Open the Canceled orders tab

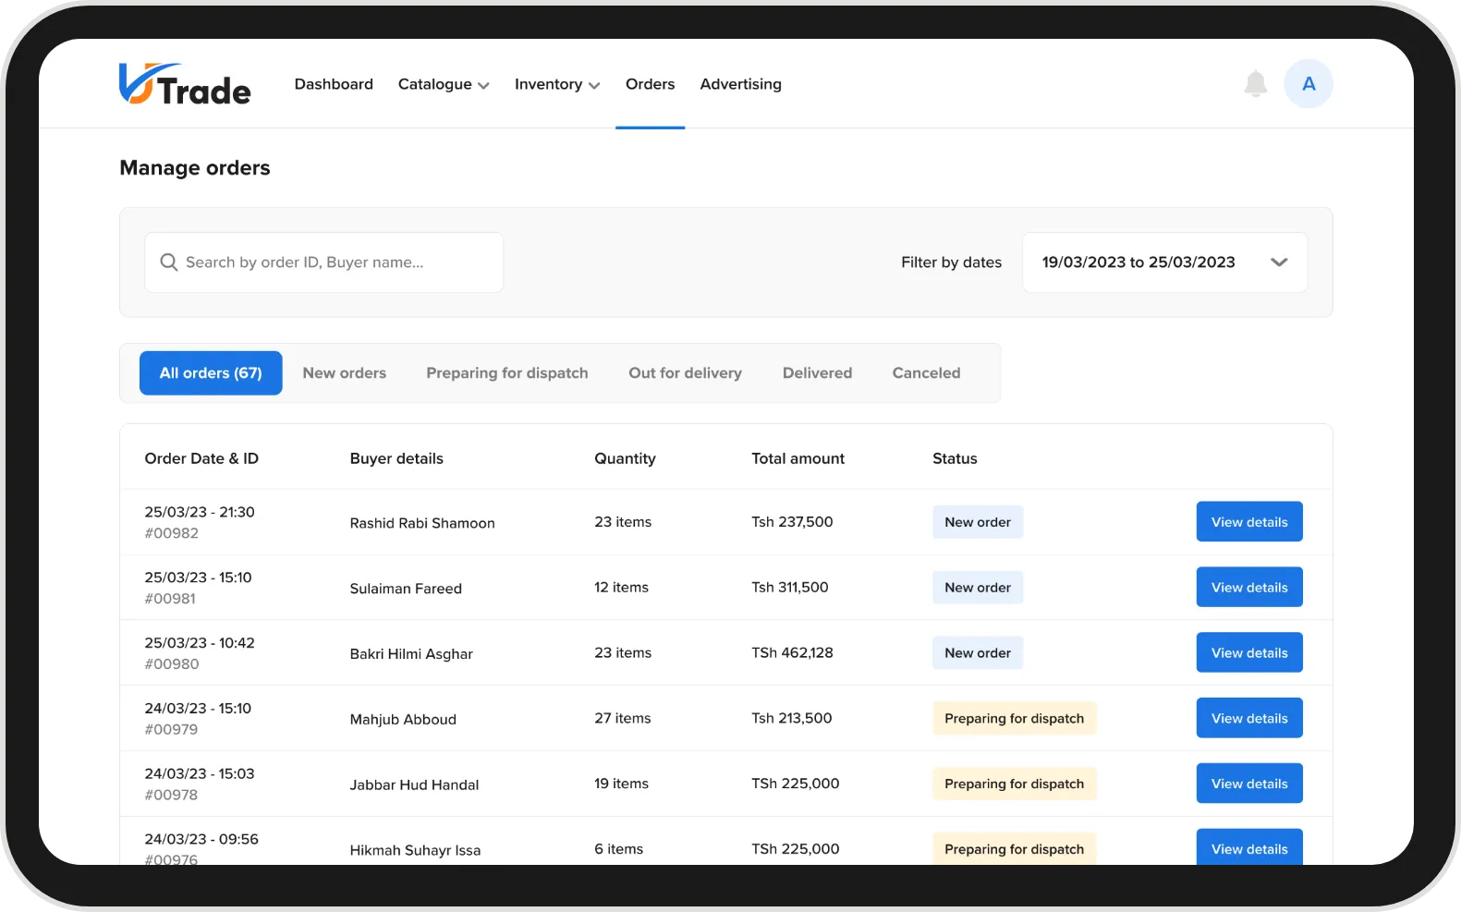pos(926,373)
